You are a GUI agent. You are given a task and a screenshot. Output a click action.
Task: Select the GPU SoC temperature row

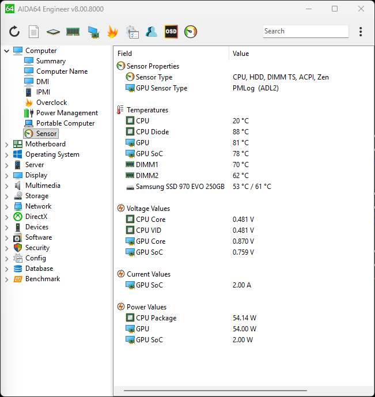(244, 154)
